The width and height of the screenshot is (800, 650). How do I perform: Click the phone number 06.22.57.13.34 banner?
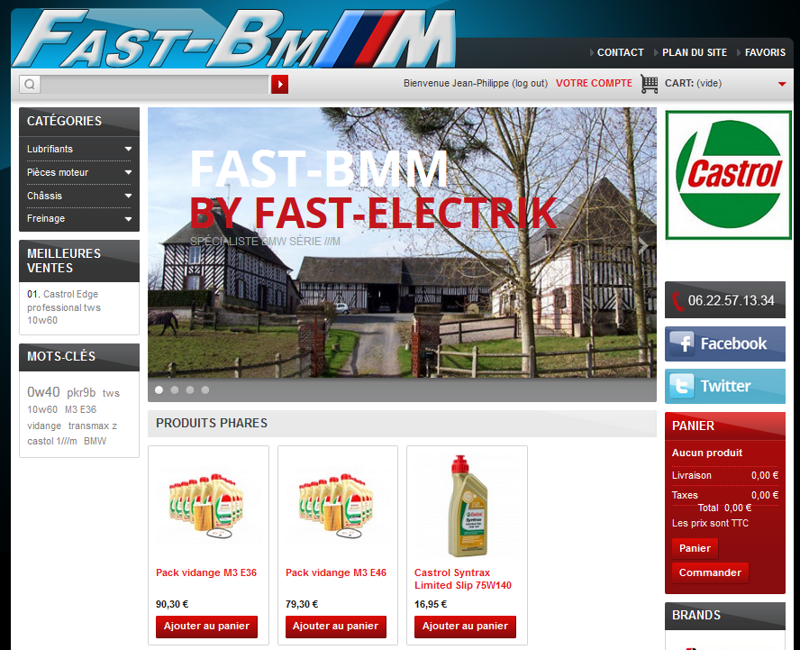pos(725,300)
